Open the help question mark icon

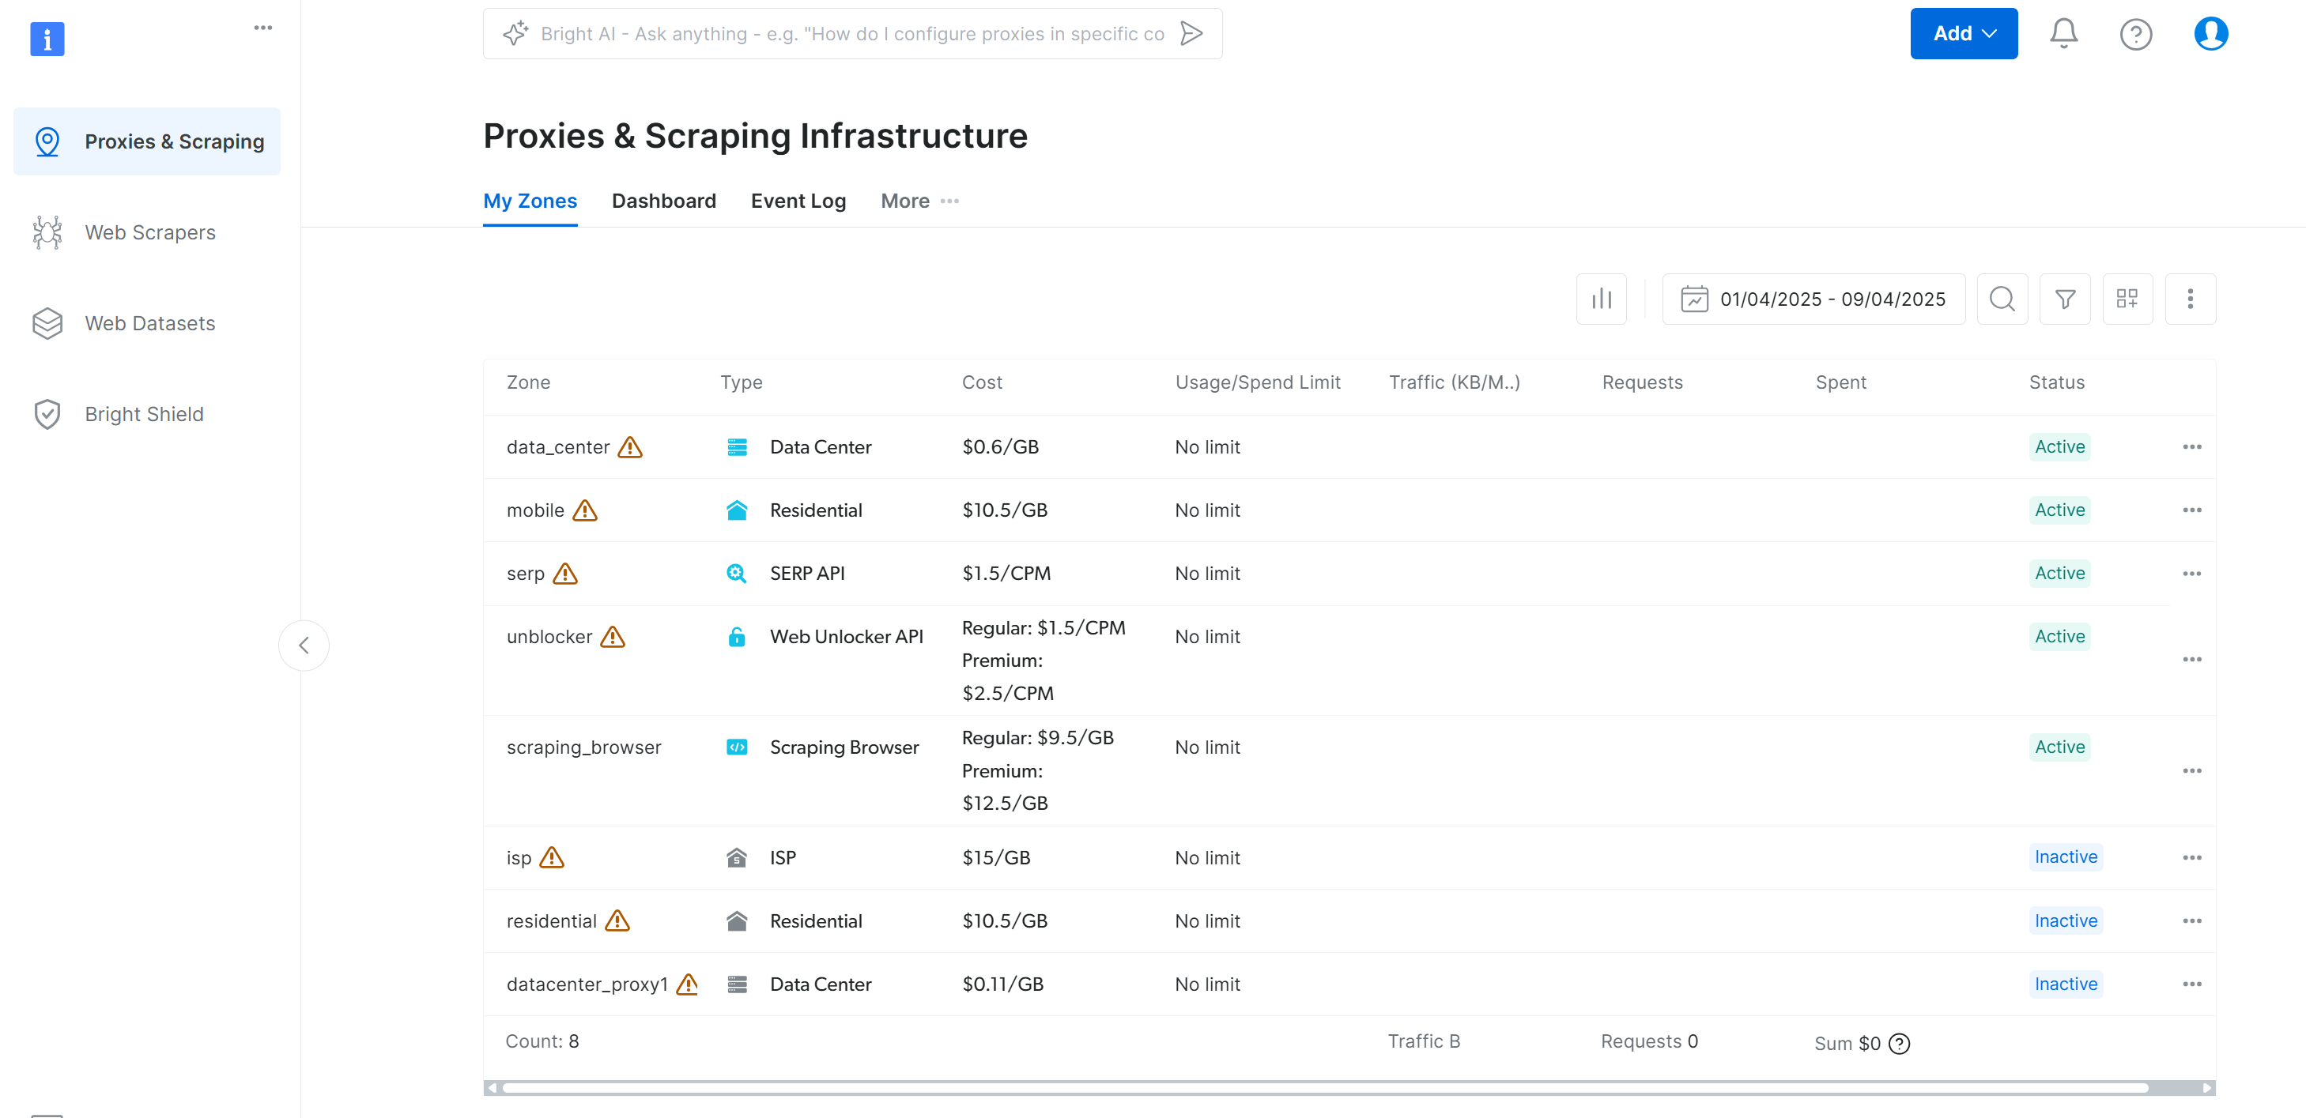coord(2137,33)
